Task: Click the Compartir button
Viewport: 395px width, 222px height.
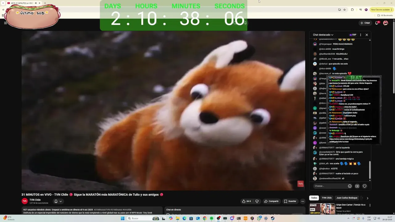Action: (x=271, y=201)
